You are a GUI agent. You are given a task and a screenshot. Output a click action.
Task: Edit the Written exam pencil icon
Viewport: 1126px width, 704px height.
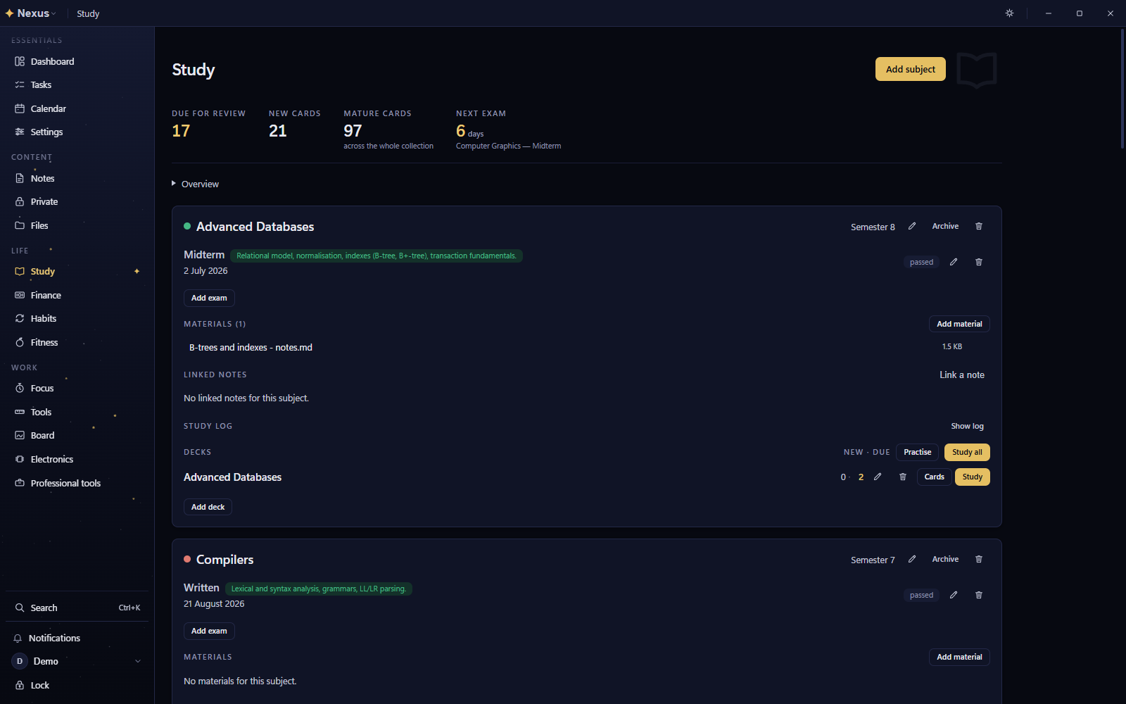(954, 595)
